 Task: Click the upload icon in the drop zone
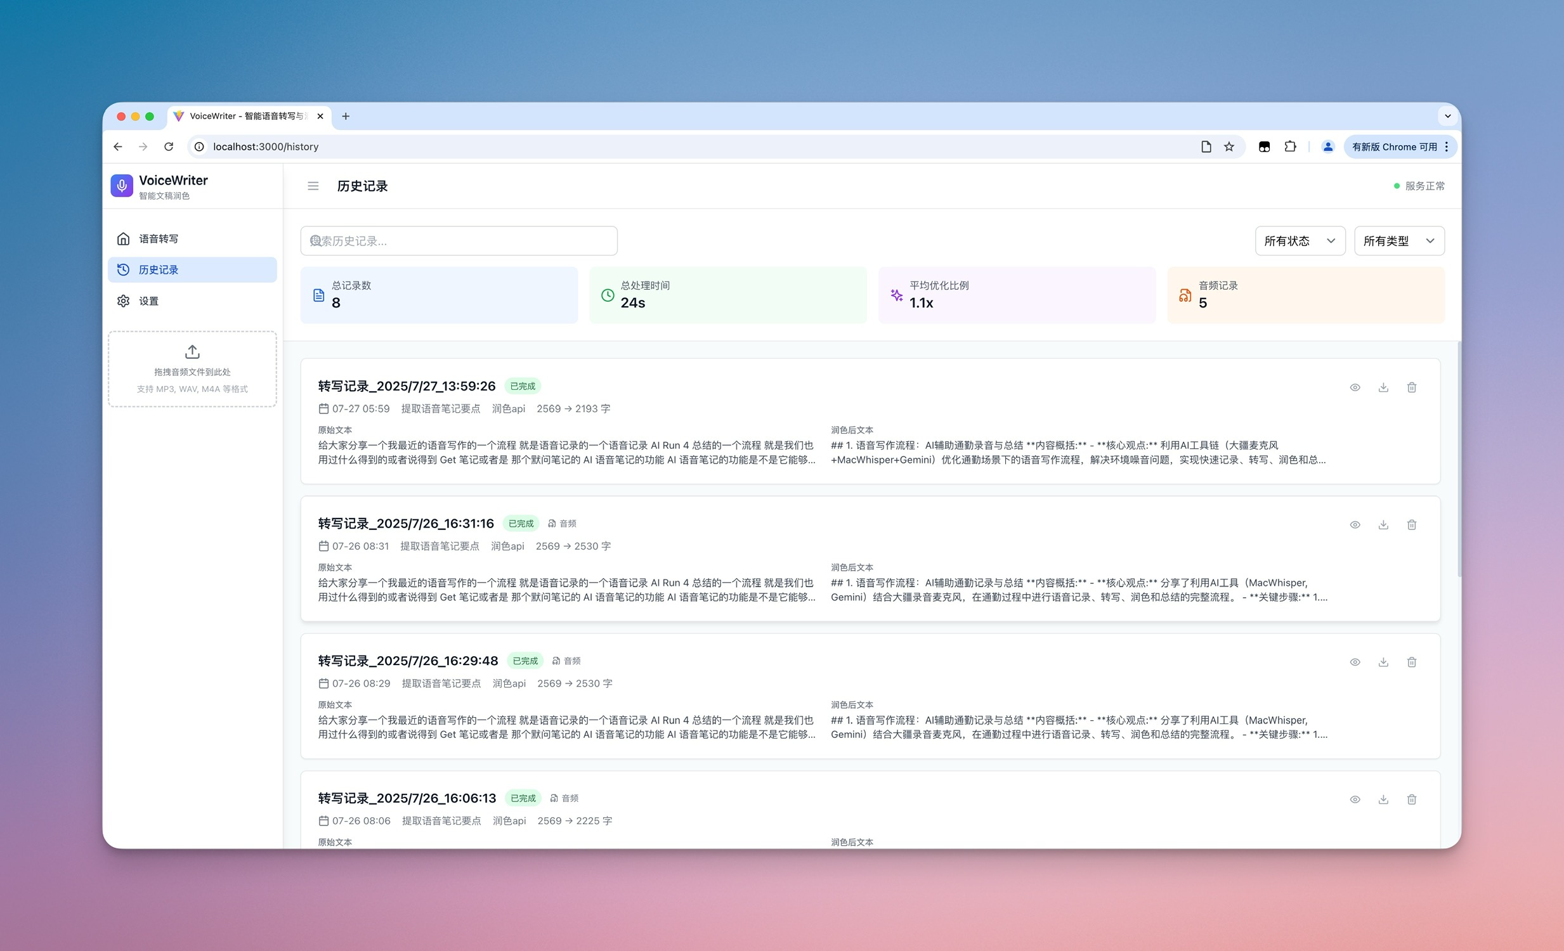click(192, 351)
